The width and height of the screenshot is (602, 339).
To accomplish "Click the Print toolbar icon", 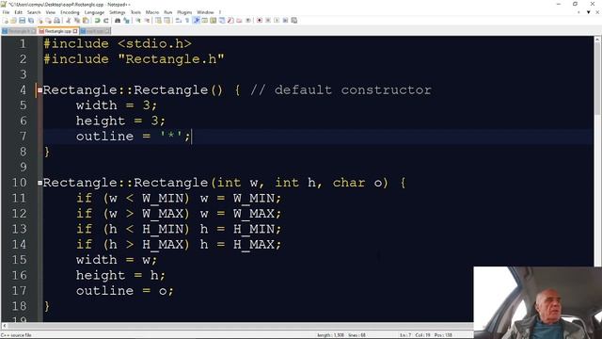I will pyautogui.click(x=56, y=21).
